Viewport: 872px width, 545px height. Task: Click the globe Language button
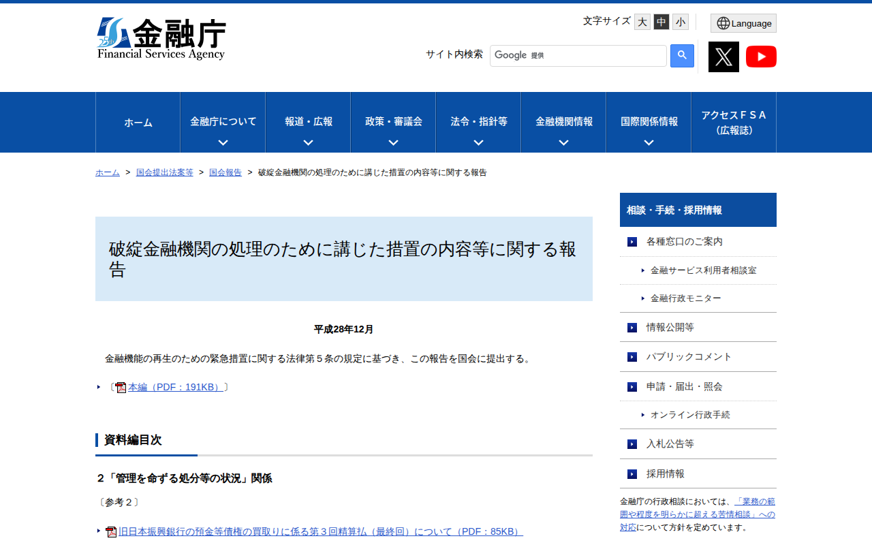coord(743,23)
